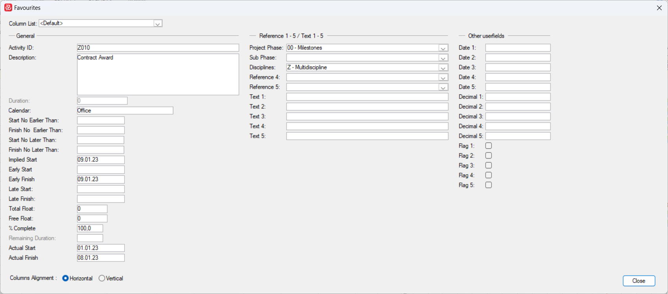Open the Column List dropdown
This screenshot has height=294, width=668.
click(158, 24)
